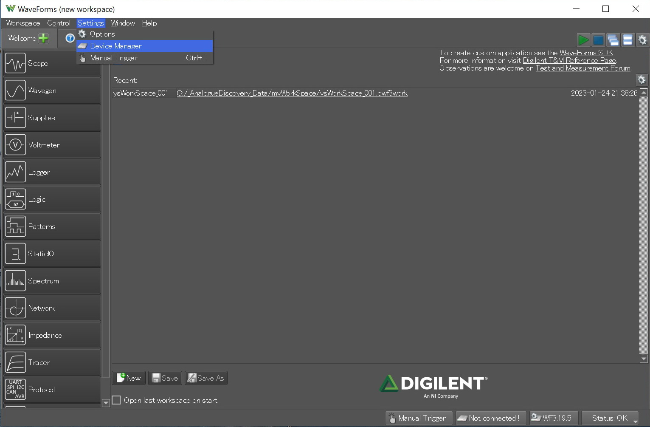650x427 pixels.
Task: Launch the Wavegen tool
Action: click(x=52, y=90)
